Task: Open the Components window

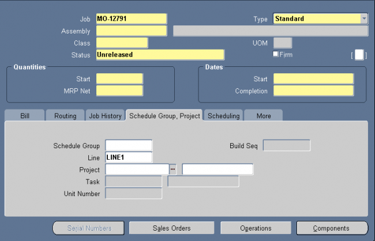Action: click(x=332, y=228)
